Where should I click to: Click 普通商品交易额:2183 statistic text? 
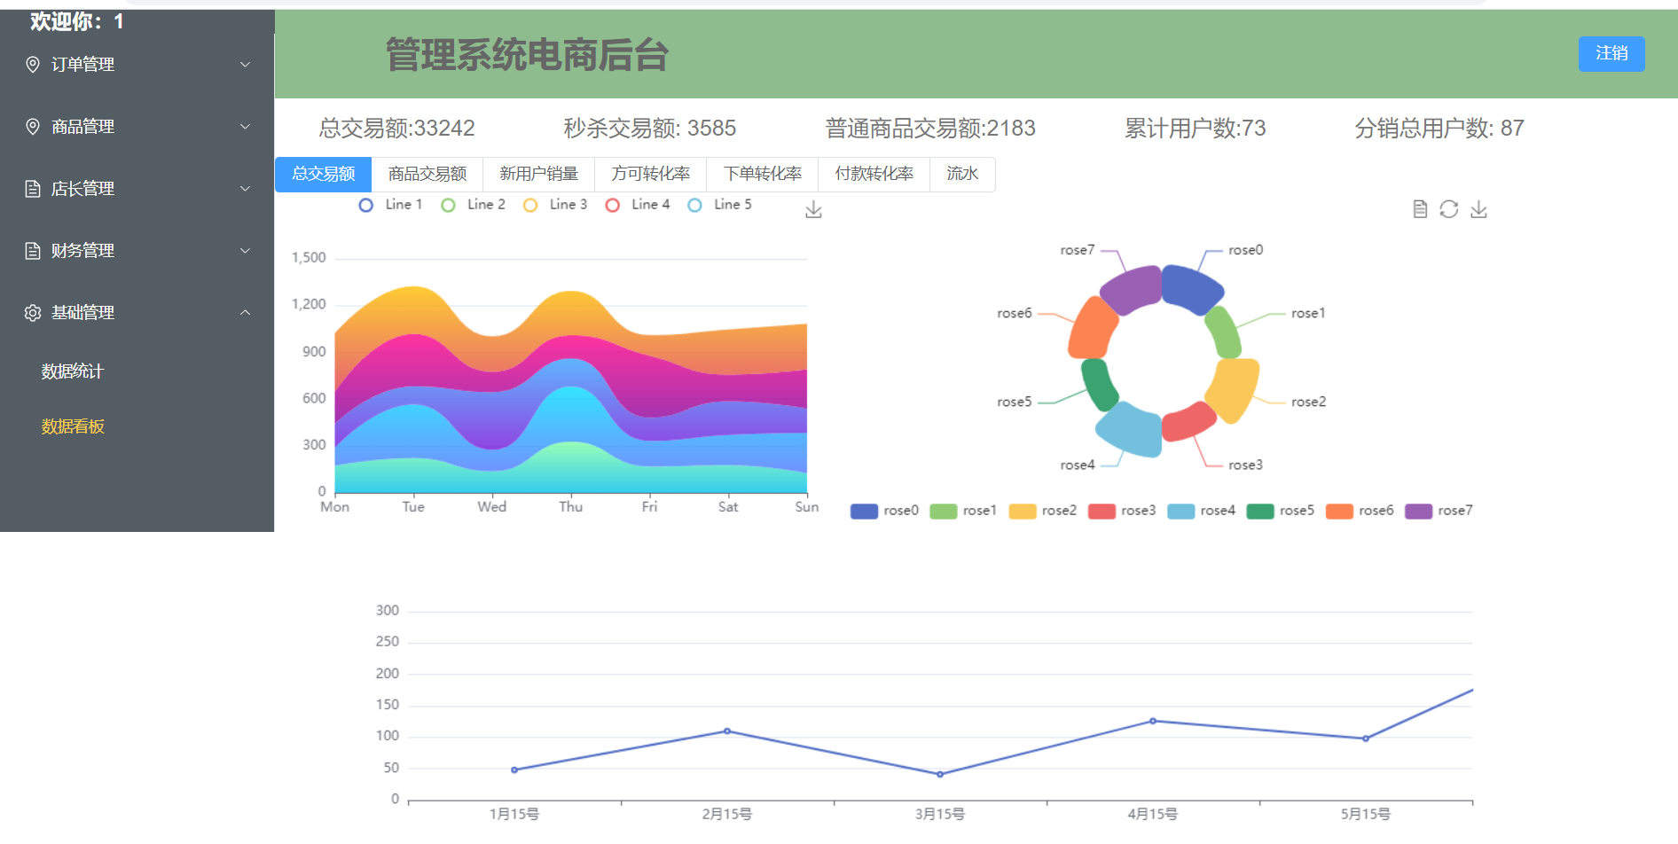coord(930,129)
